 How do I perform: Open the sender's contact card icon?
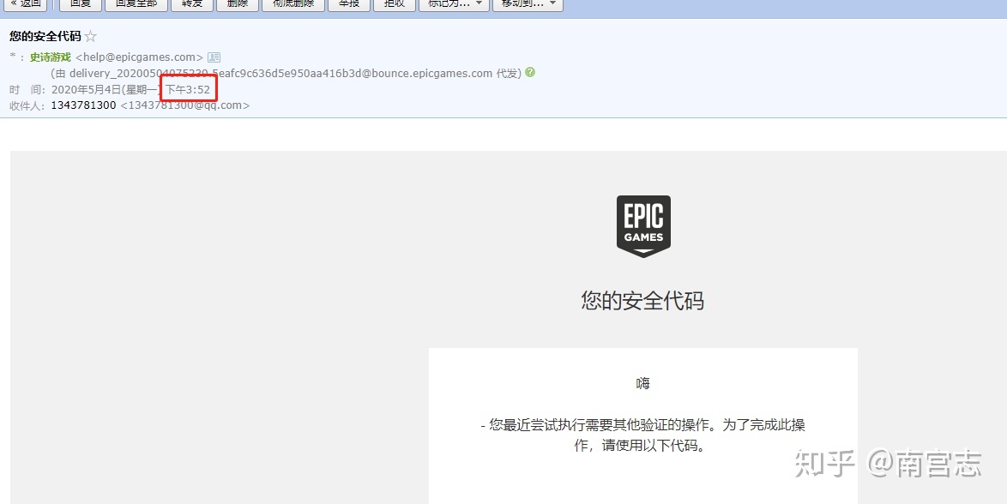tap(214, 57)
